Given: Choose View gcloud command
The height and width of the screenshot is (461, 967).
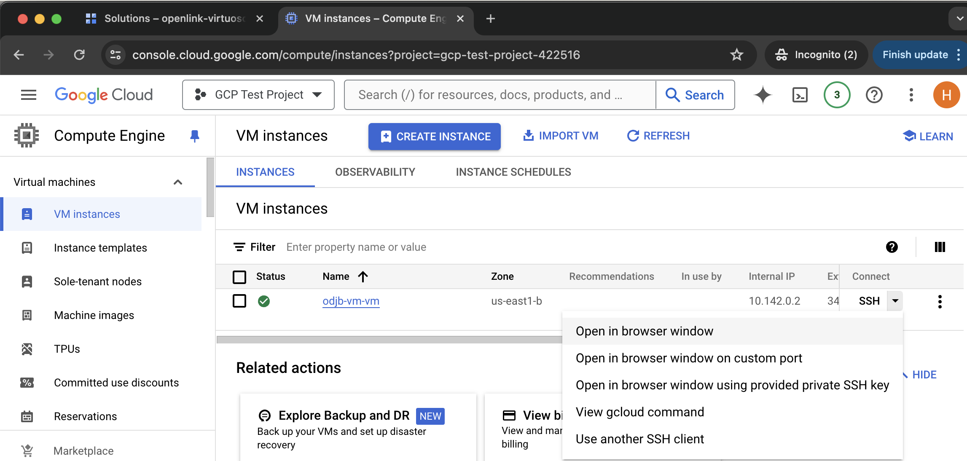Looking at the screenshot, I should [x=733, y=412].
